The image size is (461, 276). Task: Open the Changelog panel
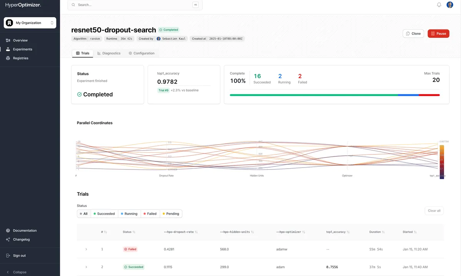click(21, 239)
